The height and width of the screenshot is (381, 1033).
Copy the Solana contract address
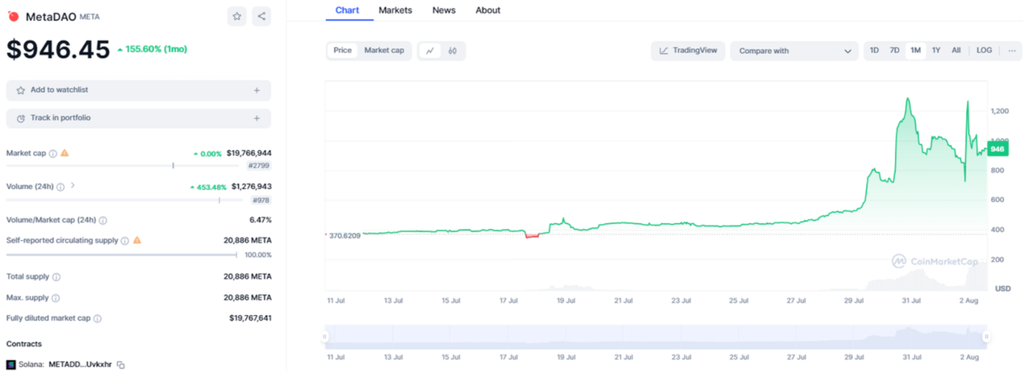121,365
